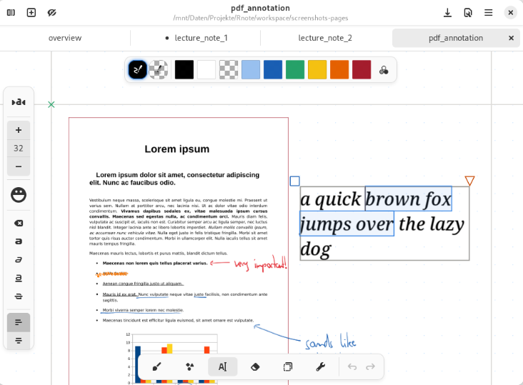This screenshot has height=385, width=523.
Task: Close the pdf_annotation tab
Action: pos(511,38)
